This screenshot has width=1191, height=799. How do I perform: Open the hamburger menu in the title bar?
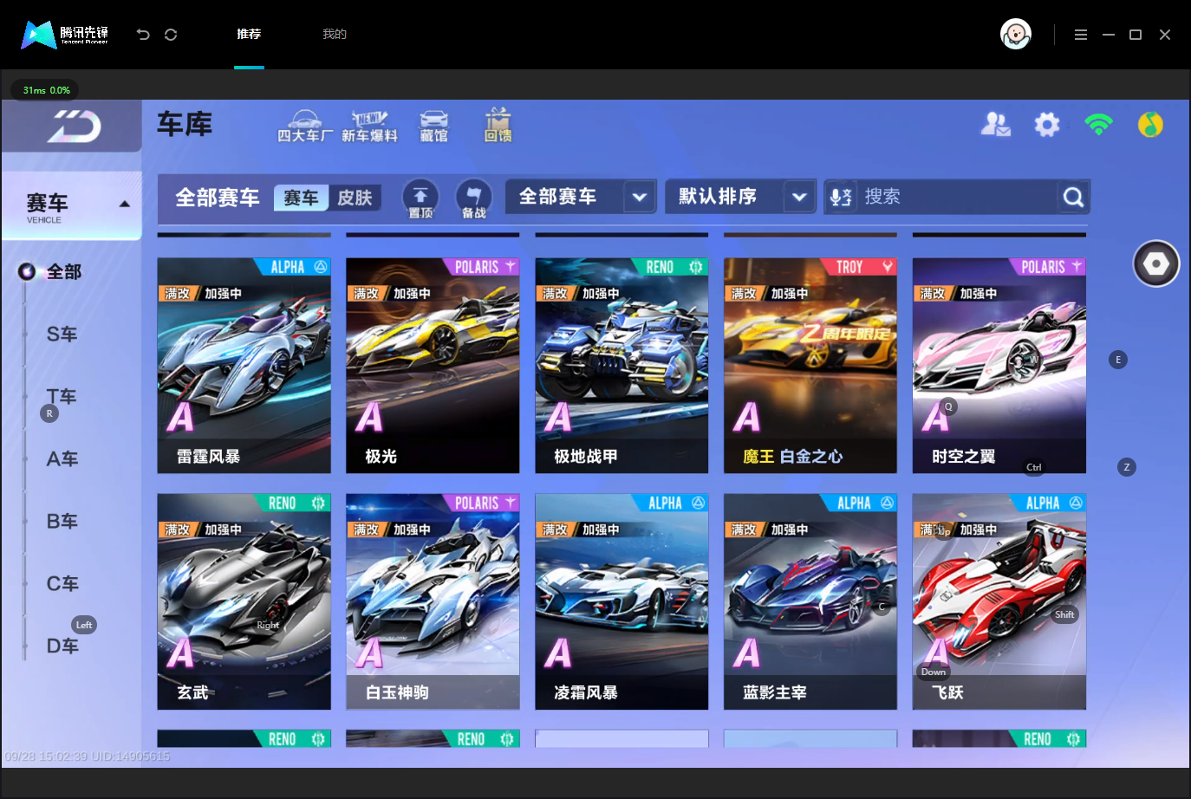click(x=1081, y=35)
